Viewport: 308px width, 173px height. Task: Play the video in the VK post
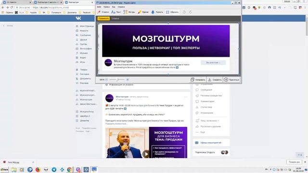[x=146, y=154]
